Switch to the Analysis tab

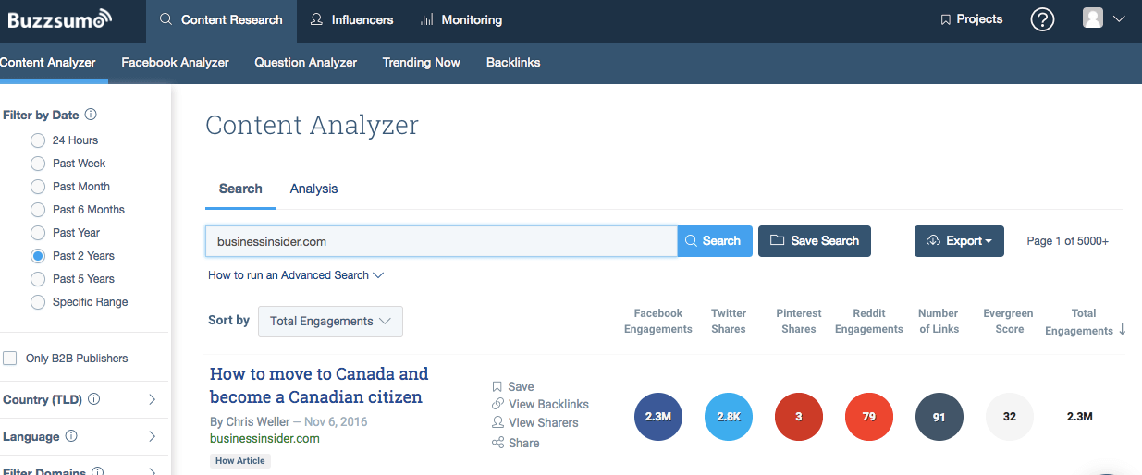click(x=313, y=189)
